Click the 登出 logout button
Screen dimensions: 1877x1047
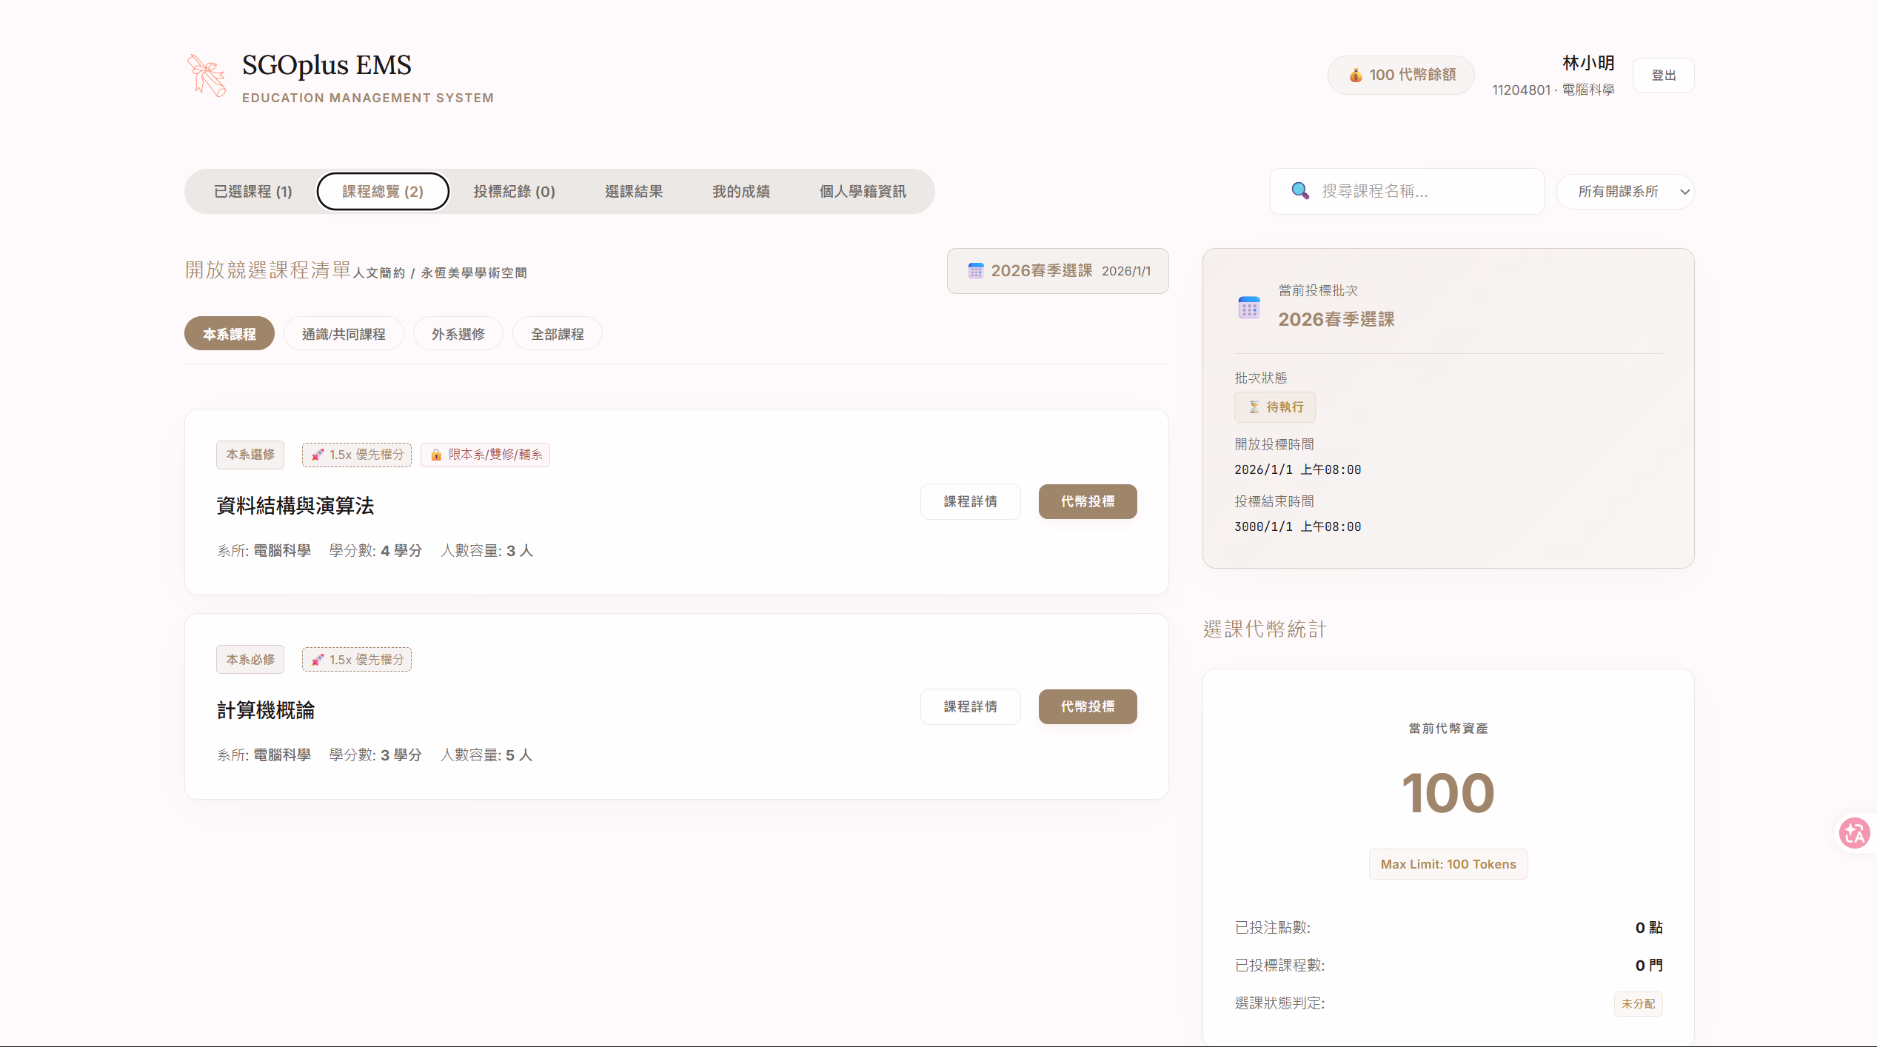tap(1664, 75)
